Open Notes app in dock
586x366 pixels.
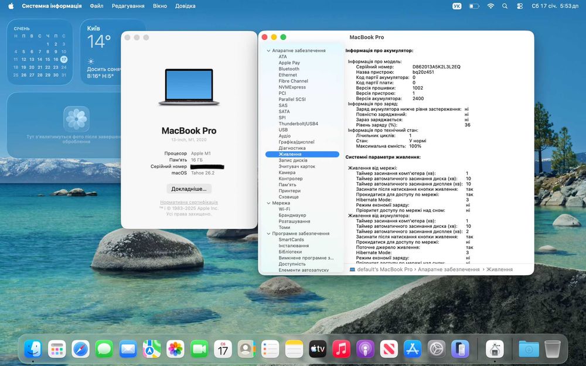(x=294, y=349)
